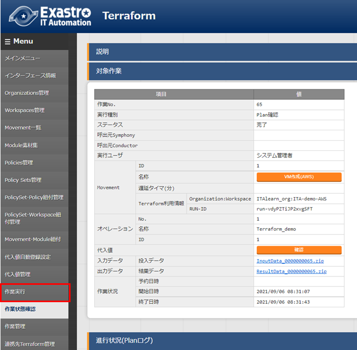357x350 pixels.
Task: Click the 作業状況 group label
Action: 115,292
